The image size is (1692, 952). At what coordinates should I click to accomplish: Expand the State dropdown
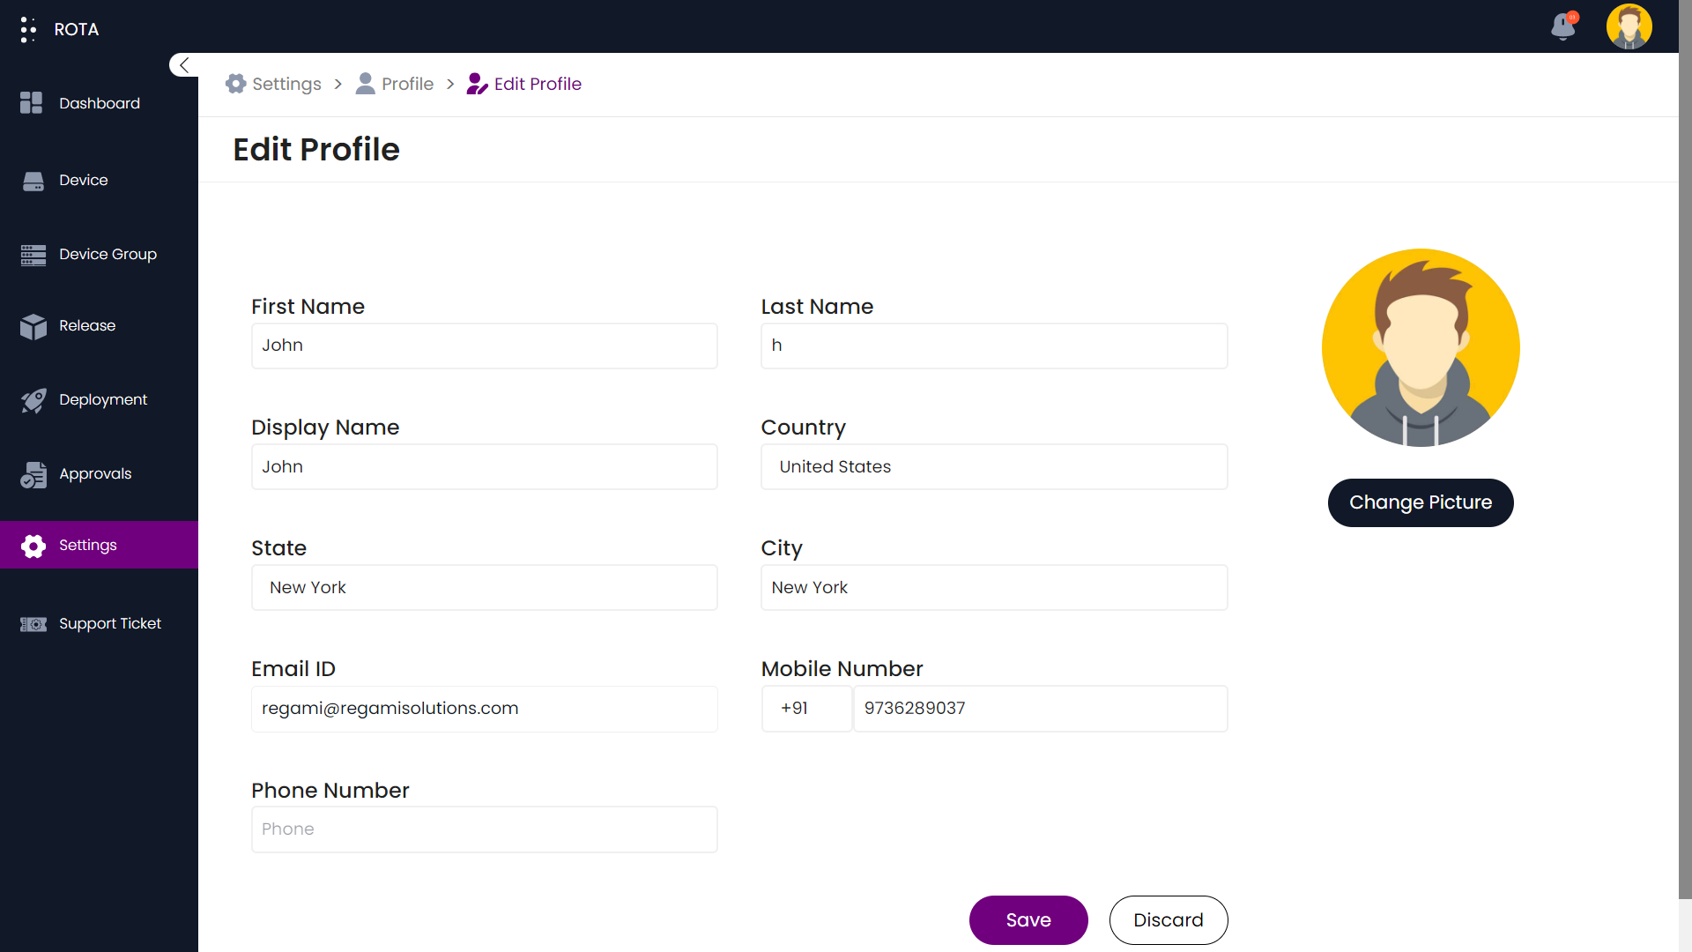point(484,587)
